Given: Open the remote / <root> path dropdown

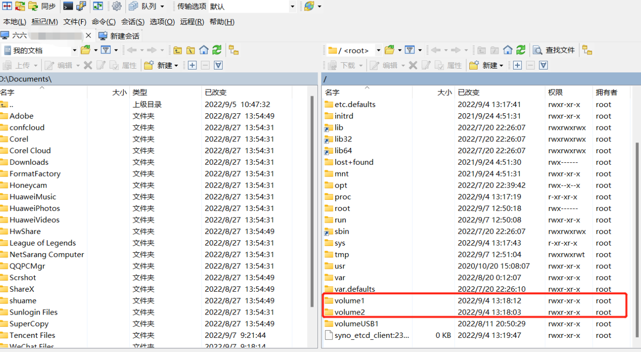Looking at the screenshot, I should click(x=378, y=50).
